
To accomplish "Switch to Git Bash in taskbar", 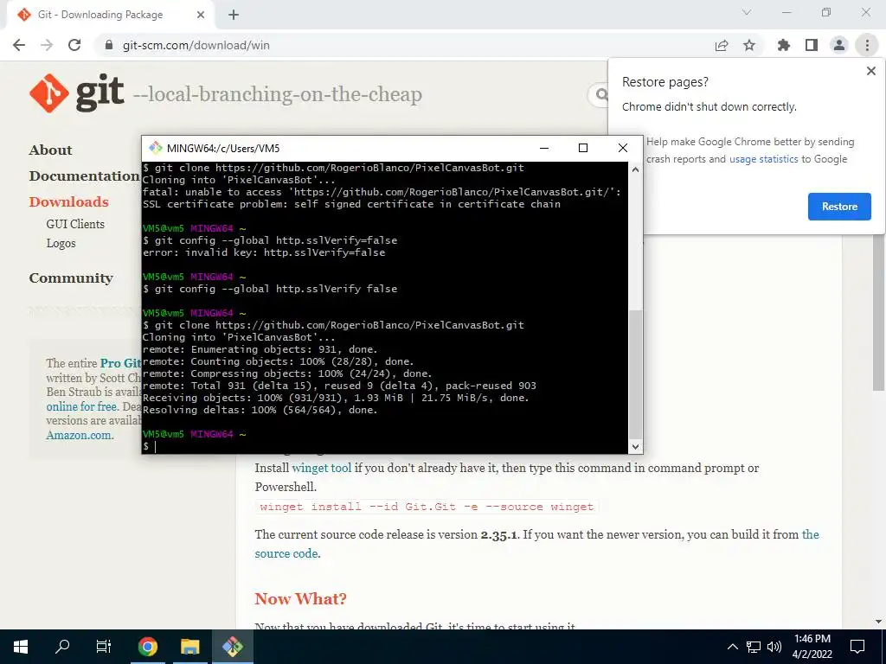I will coord(232,647).
